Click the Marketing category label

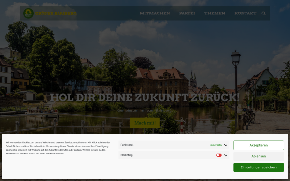(x=127, y=155)
